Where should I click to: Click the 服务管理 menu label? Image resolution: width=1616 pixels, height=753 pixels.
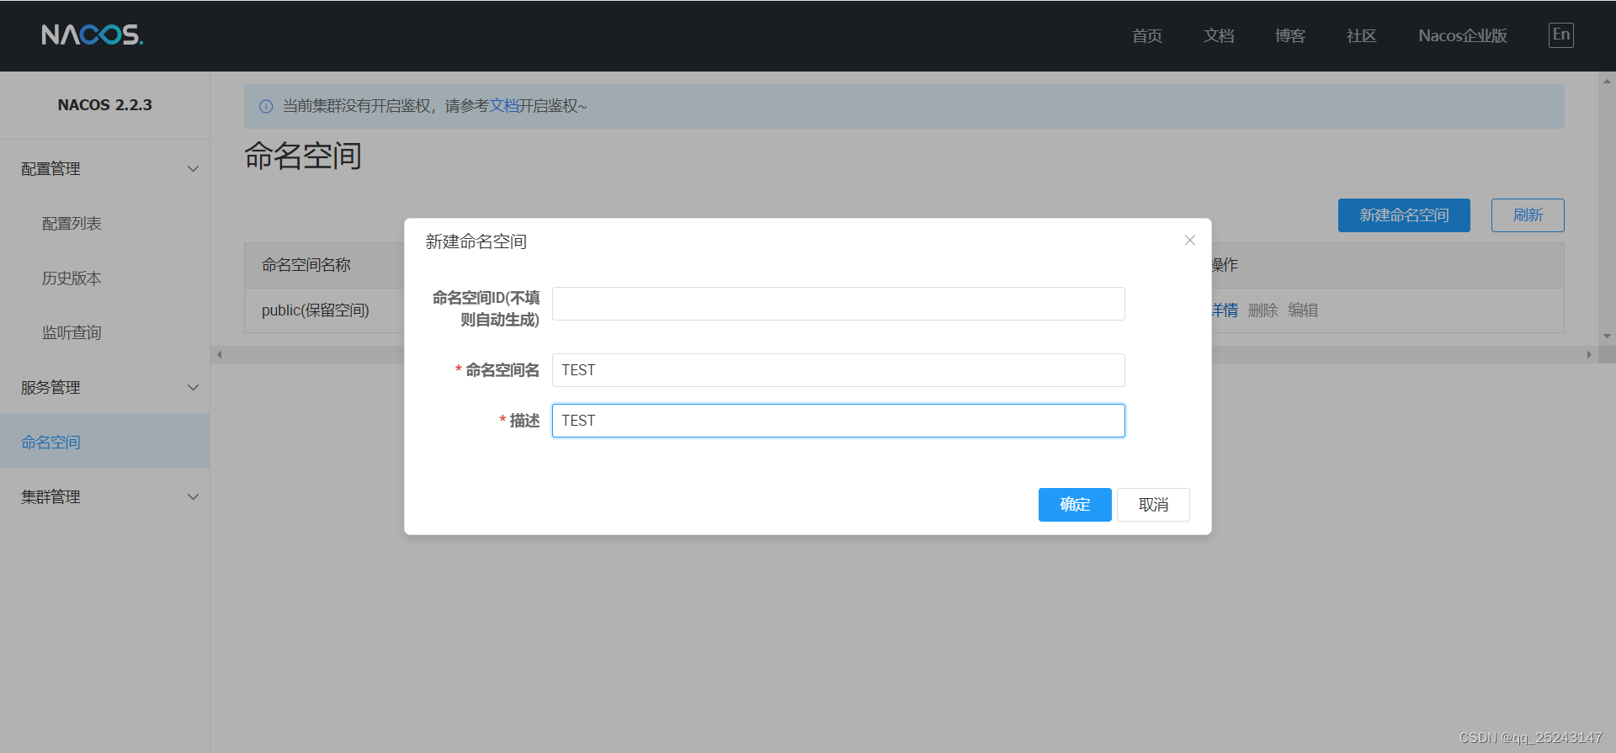[50, 388]
